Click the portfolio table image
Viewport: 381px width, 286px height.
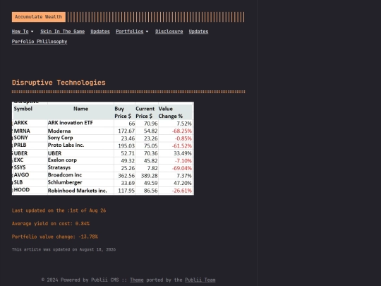(x=103, y=148)
